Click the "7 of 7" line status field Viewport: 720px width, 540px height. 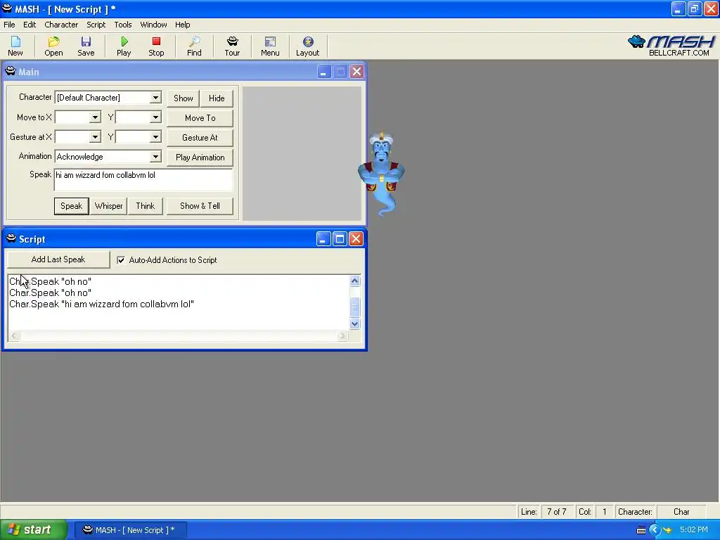pos(557,512)
